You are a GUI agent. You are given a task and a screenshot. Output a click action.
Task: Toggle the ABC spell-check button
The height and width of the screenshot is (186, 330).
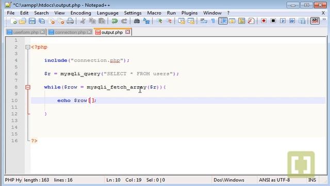pos(315,21)
